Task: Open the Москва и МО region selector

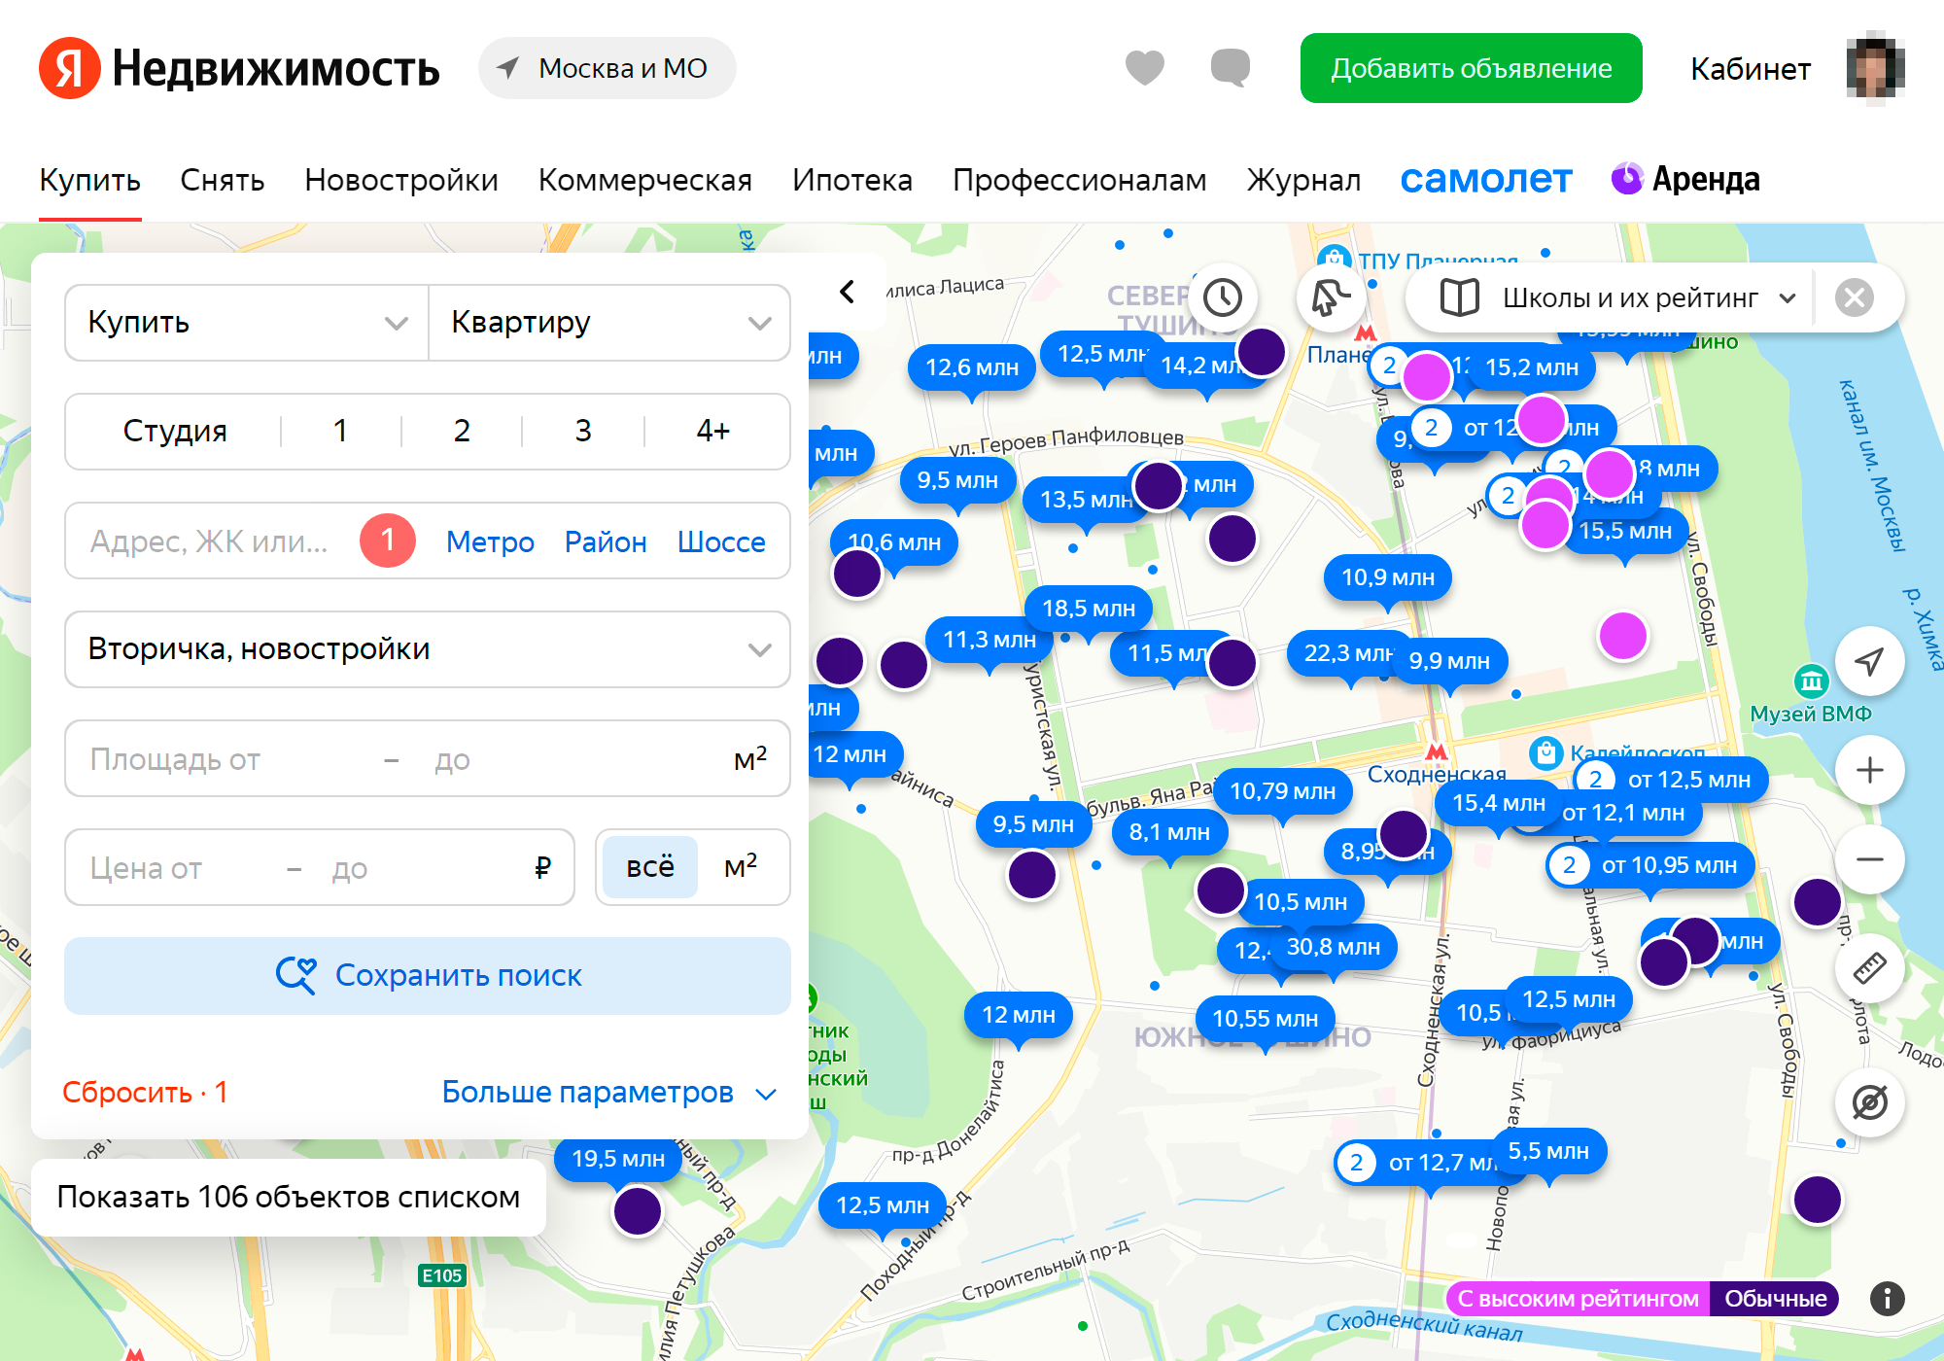Action: pos(607,68)
